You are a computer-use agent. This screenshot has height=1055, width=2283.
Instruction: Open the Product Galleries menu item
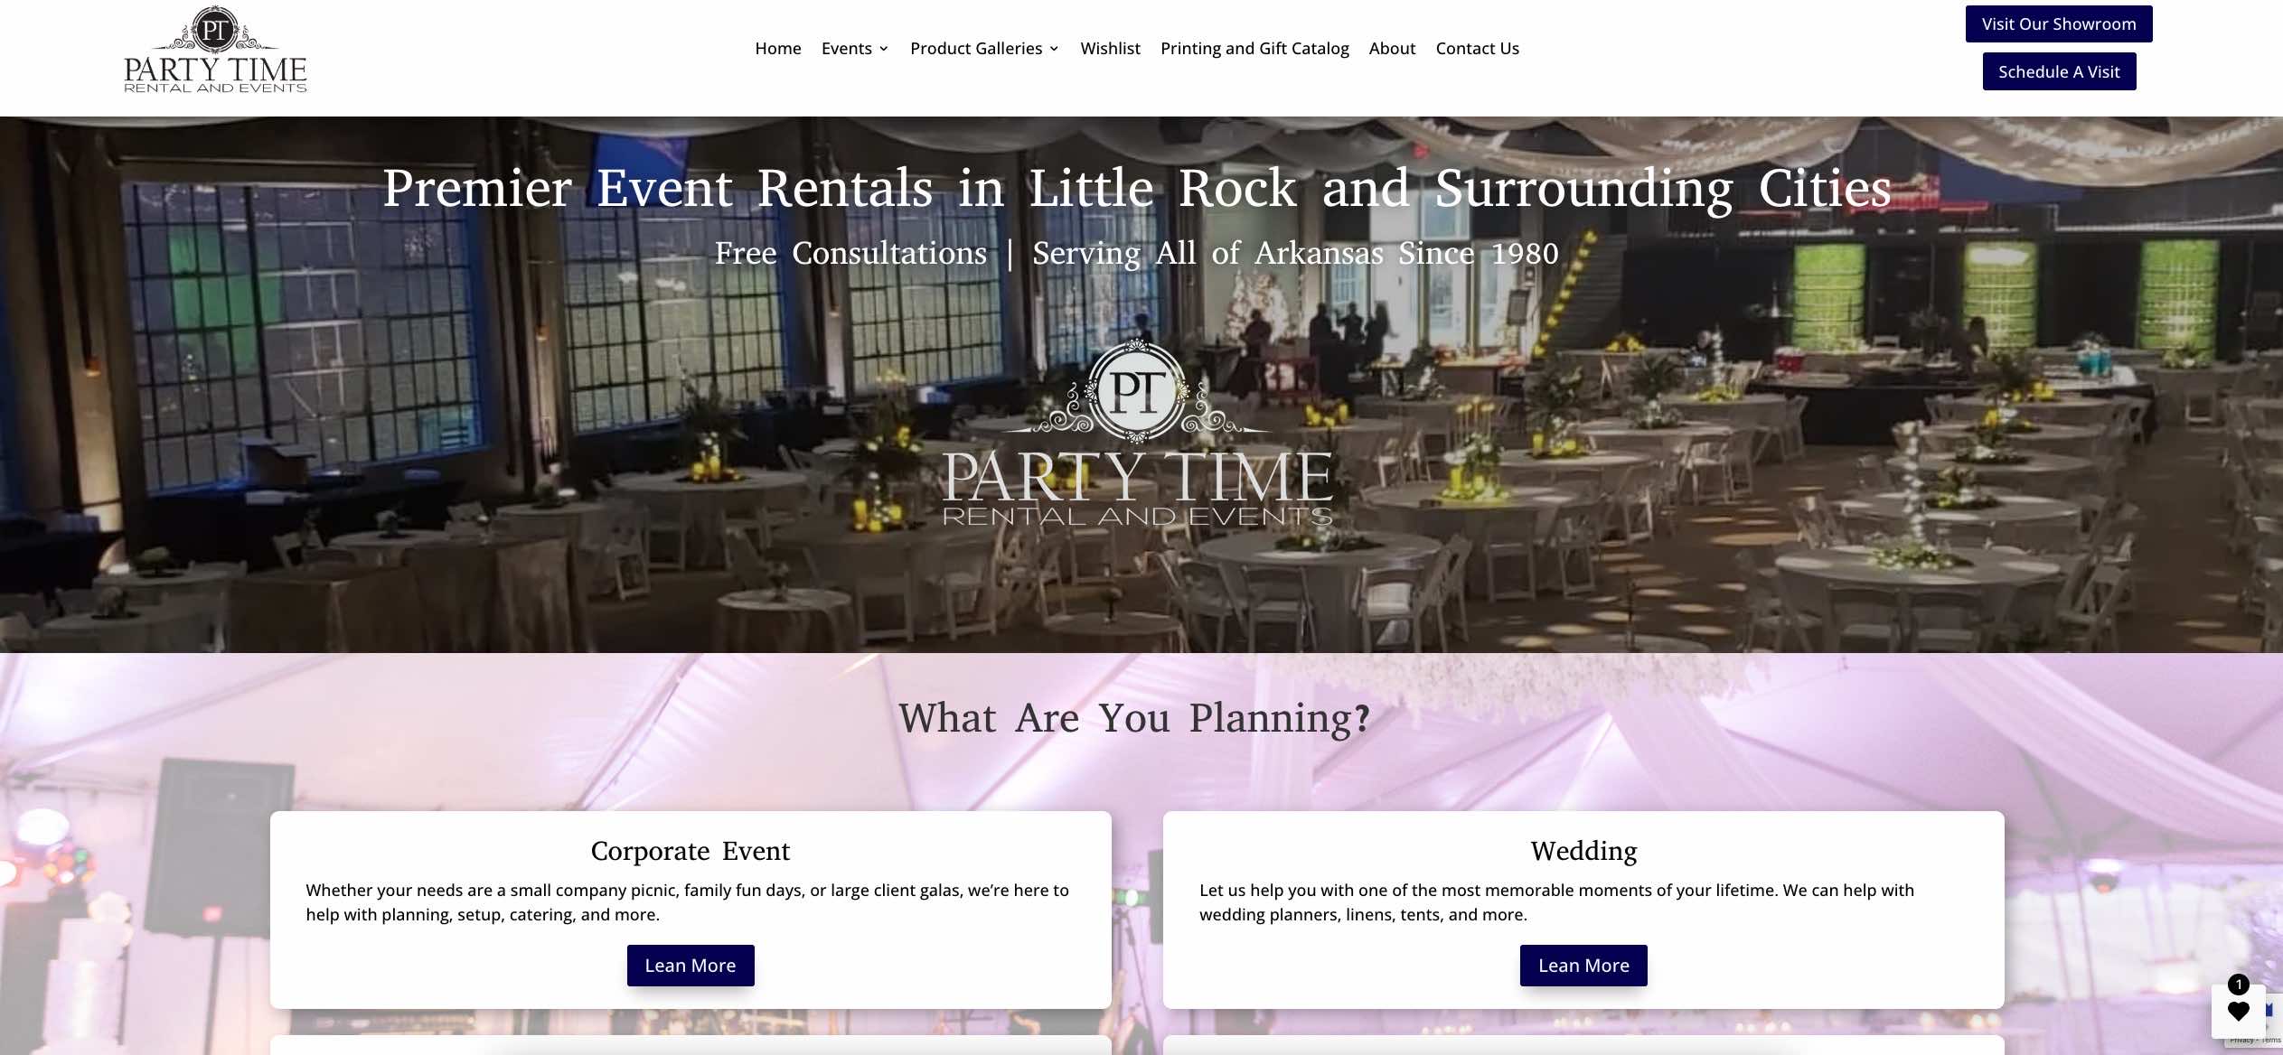coord(976,49)
